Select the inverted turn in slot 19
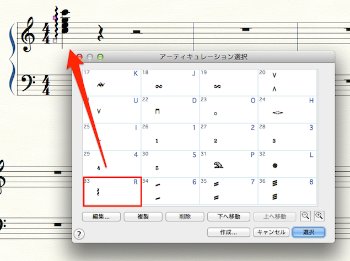350x261 pixels. click(x=229, y=83)
